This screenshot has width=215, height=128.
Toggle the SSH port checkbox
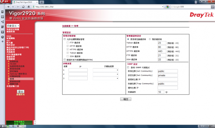[x=68, y=56]
